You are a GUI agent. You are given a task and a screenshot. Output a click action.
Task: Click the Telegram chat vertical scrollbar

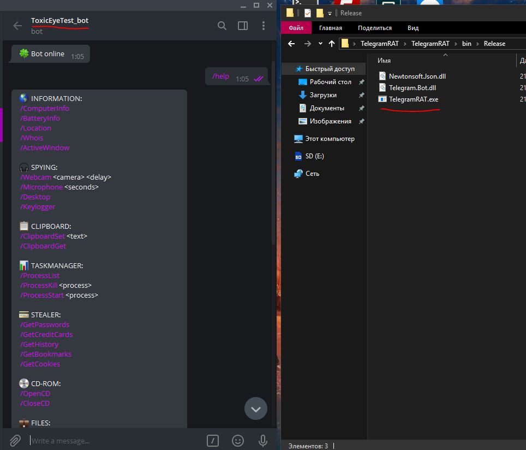[x=273, y=153]
